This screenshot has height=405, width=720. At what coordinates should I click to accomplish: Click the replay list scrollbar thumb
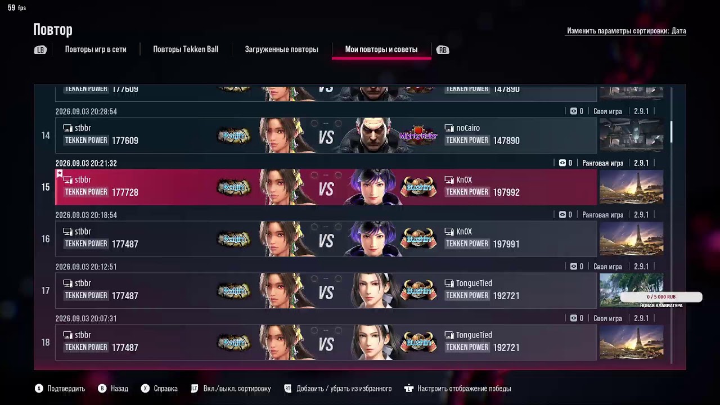[x=671, y=132]
